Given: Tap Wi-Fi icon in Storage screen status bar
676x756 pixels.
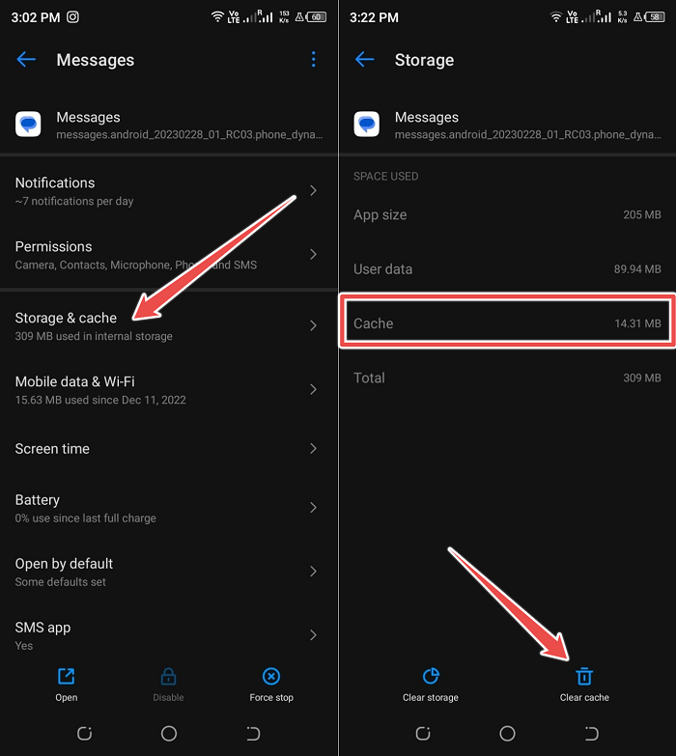Looking at the screenshot, I should click(556, 17).
